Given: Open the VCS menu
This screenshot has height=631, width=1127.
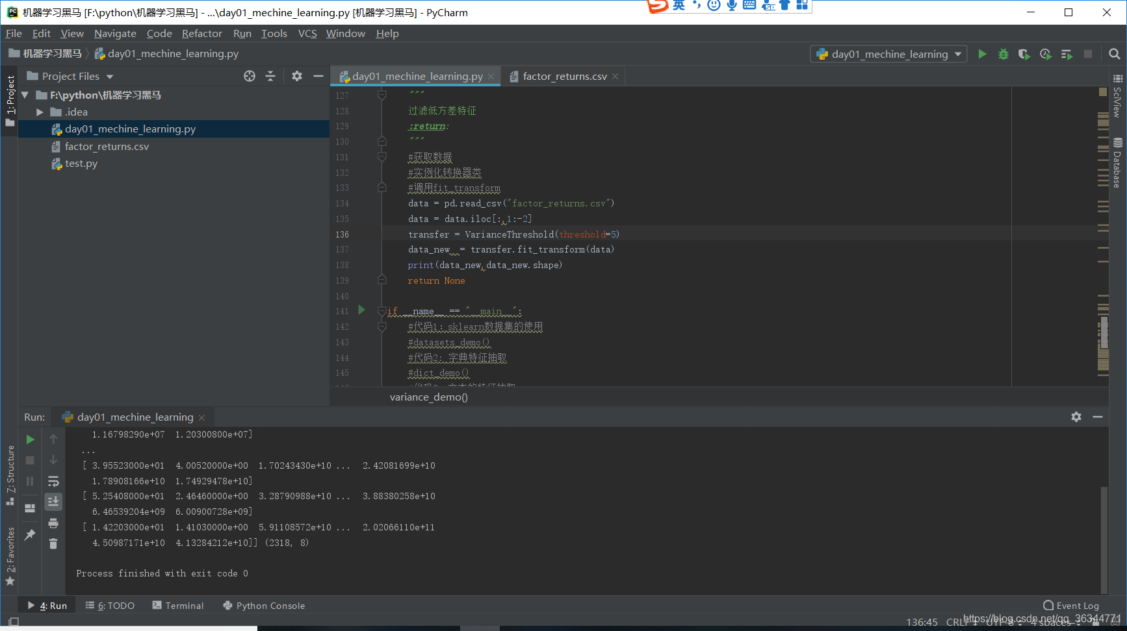Looking at the screenshot, I should 307,34.
